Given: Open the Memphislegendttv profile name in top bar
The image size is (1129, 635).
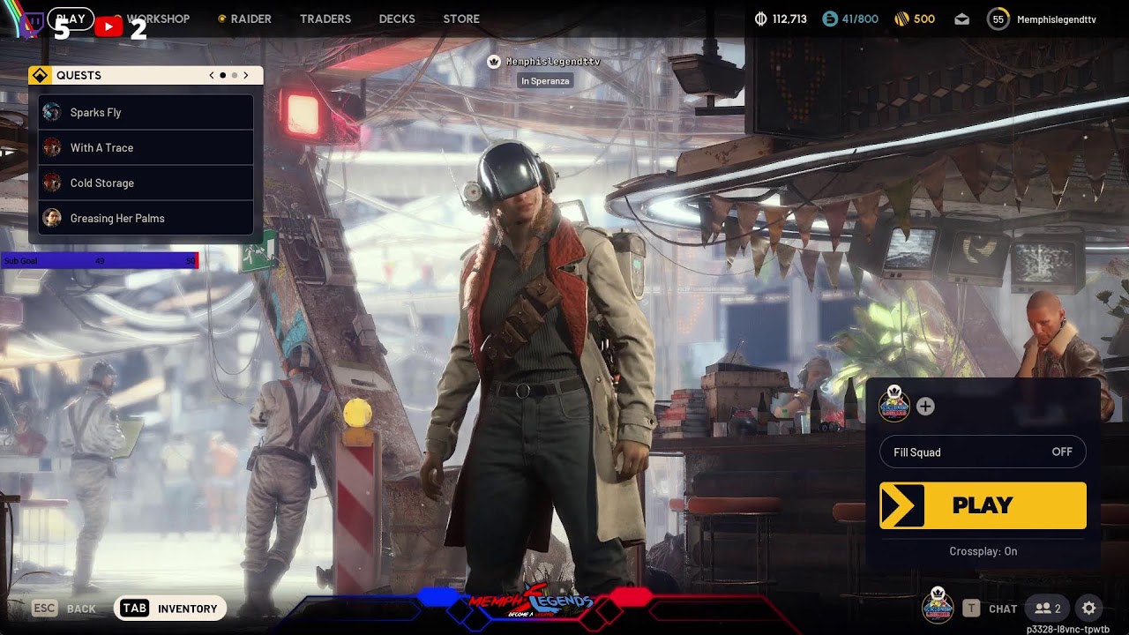Looking at the screenshot, I should pyautogui.click(x=1057, y=19).
